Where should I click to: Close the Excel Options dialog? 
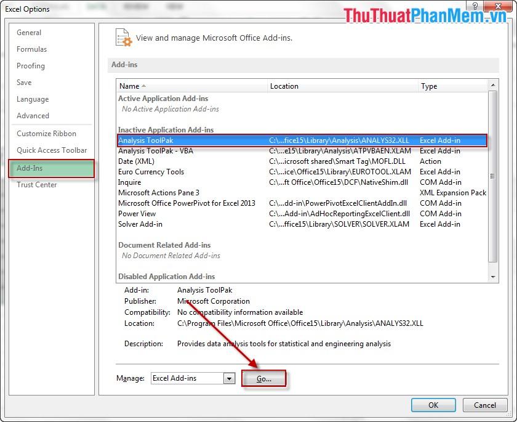[x=498, y=6]
